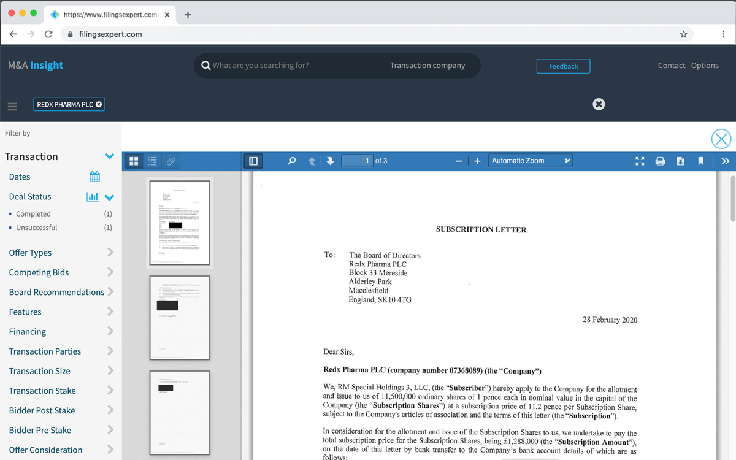Bookmark this page with star icon
Viewport: 736px width, 460px height.
(x=683, y=34)
